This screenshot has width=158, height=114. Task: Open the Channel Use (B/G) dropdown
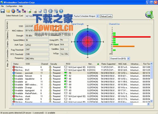tap(129, 59)
